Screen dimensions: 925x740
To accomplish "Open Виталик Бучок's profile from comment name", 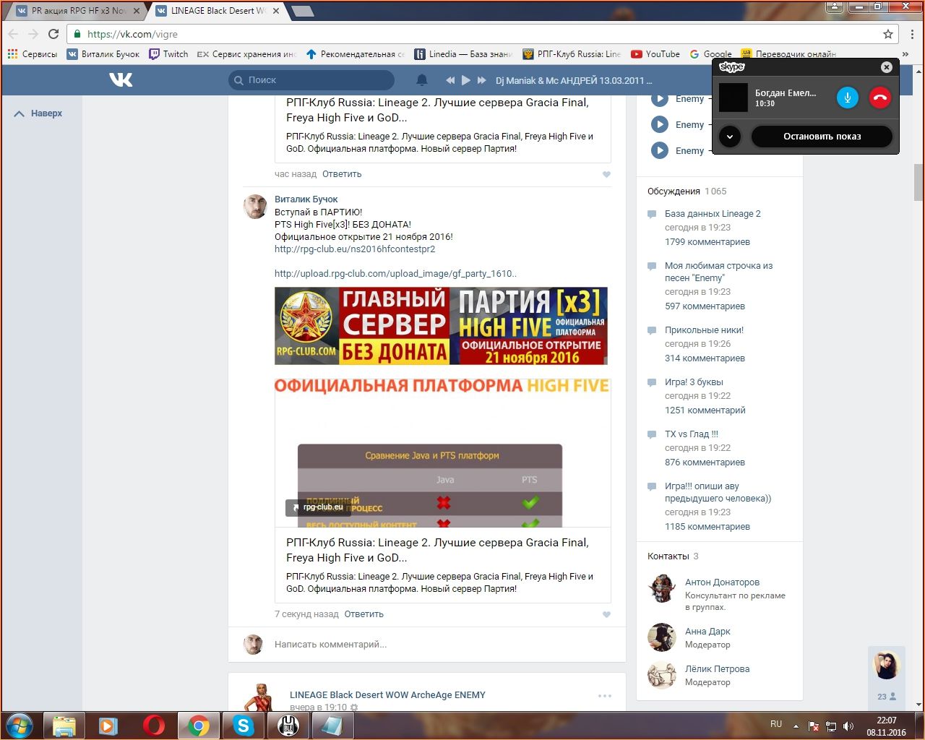I will pyautogui.click(x=306, y=199).
